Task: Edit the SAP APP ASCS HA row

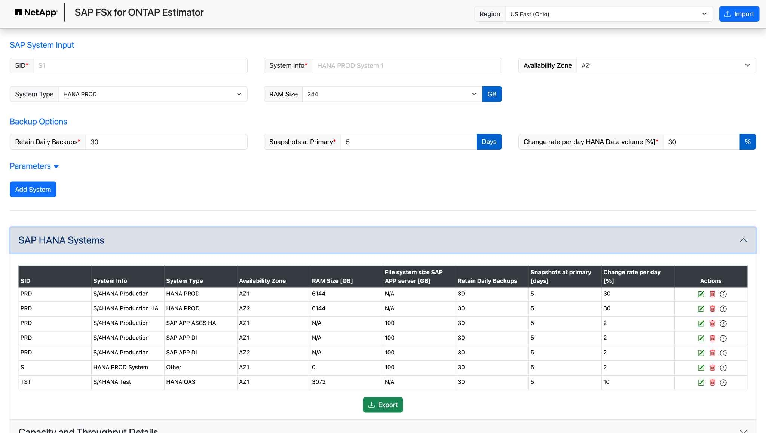Action: [701, 323]
